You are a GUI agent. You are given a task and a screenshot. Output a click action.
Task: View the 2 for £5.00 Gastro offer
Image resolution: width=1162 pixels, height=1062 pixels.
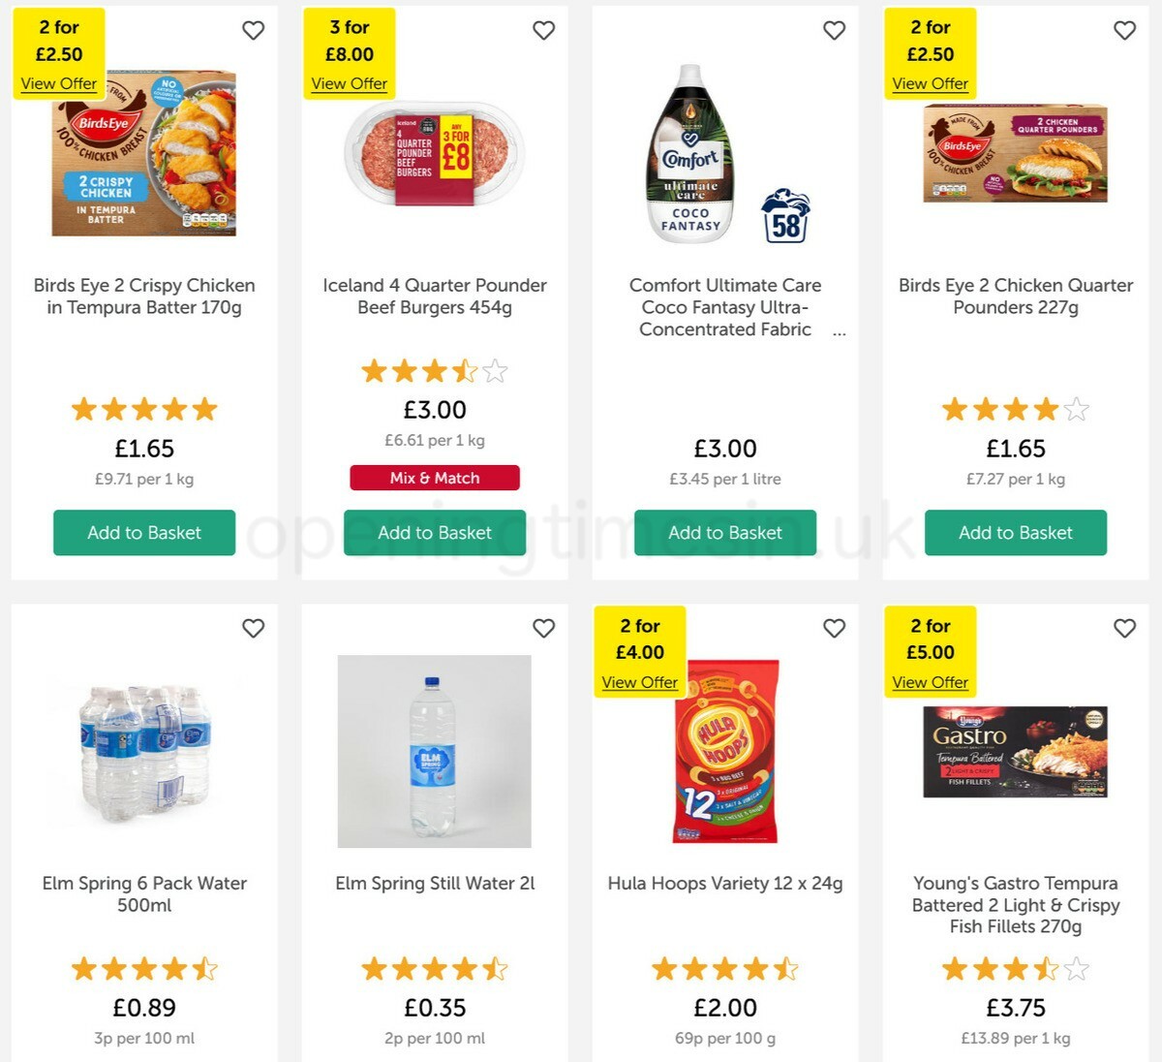click(x=930, y=682)
